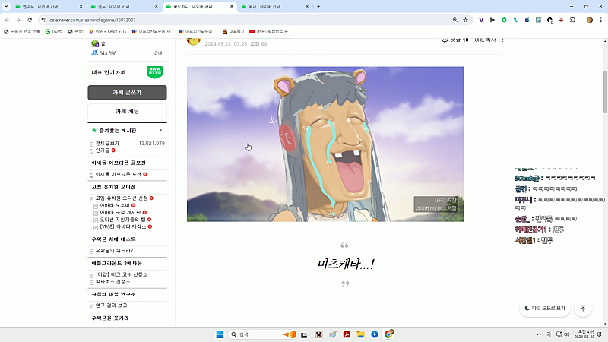
Task: Open the 우왁굳의 뭐드라? board
Action: (x=115, y=251)
